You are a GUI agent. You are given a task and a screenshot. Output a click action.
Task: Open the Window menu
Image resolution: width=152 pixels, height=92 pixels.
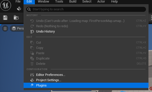43,2
